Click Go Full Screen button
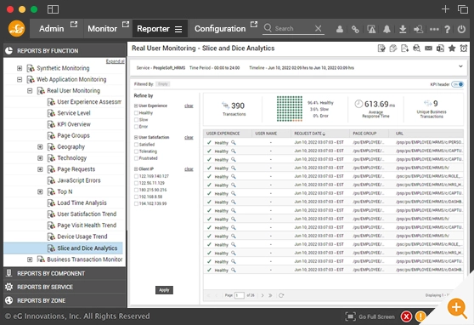 point(370,316)
